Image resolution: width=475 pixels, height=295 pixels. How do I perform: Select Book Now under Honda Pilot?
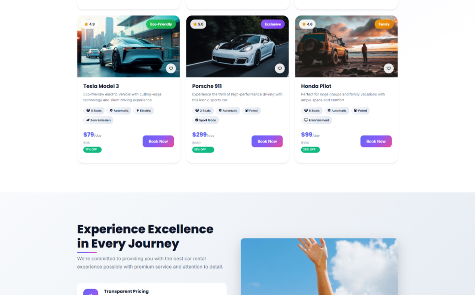[376, 141]
